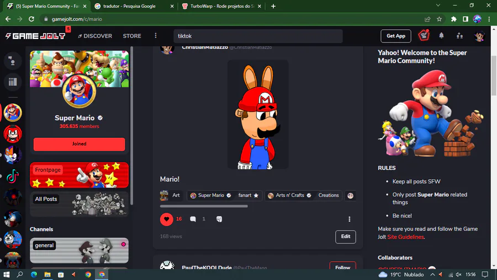Open the library sidebar icon
The image size is (497, 280).
pos(13,82)
